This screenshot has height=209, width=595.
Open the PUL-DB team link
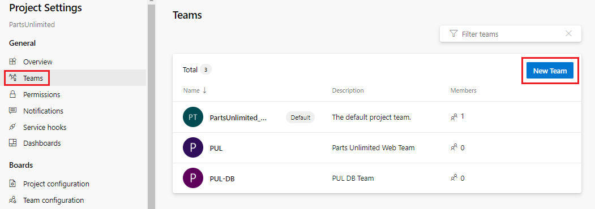[222, 178]
